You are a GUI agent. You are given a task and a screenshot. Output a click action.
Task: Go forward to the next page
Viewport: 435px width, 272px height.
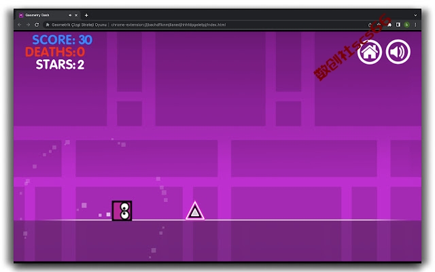pos(28,24)
